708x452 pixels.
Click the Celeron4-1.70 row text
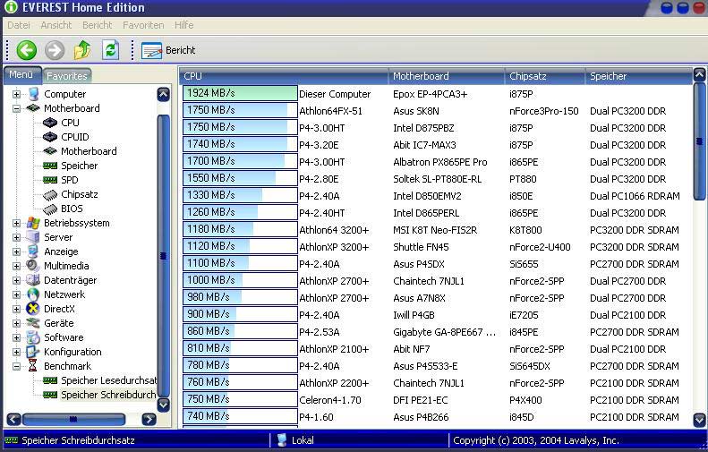[330, 400]
